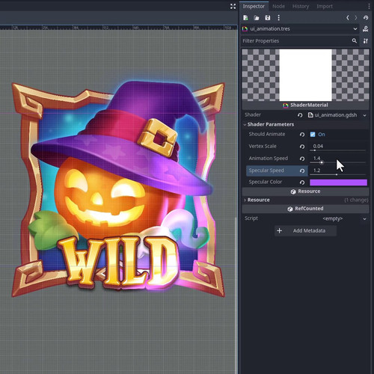Image resolution: width=374 pixels, height=374 pixels.
Task: Open the Inspector extra options three-dot menu
Action: pos(278,18)
